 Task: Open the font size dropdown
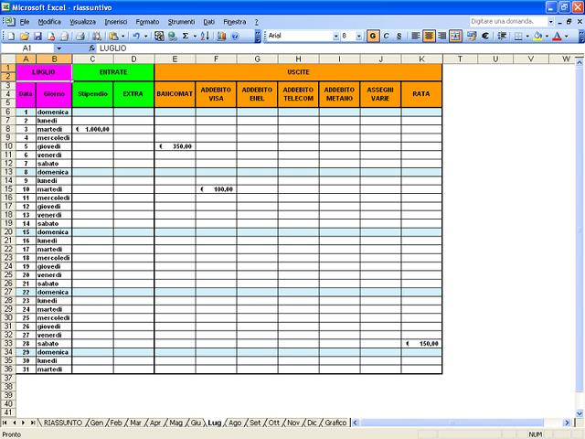tap(360, 36)
